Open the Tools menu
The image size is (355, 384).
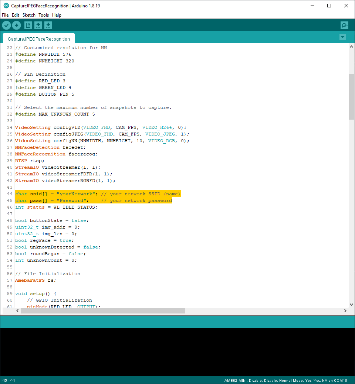click(x=44, y=15)
